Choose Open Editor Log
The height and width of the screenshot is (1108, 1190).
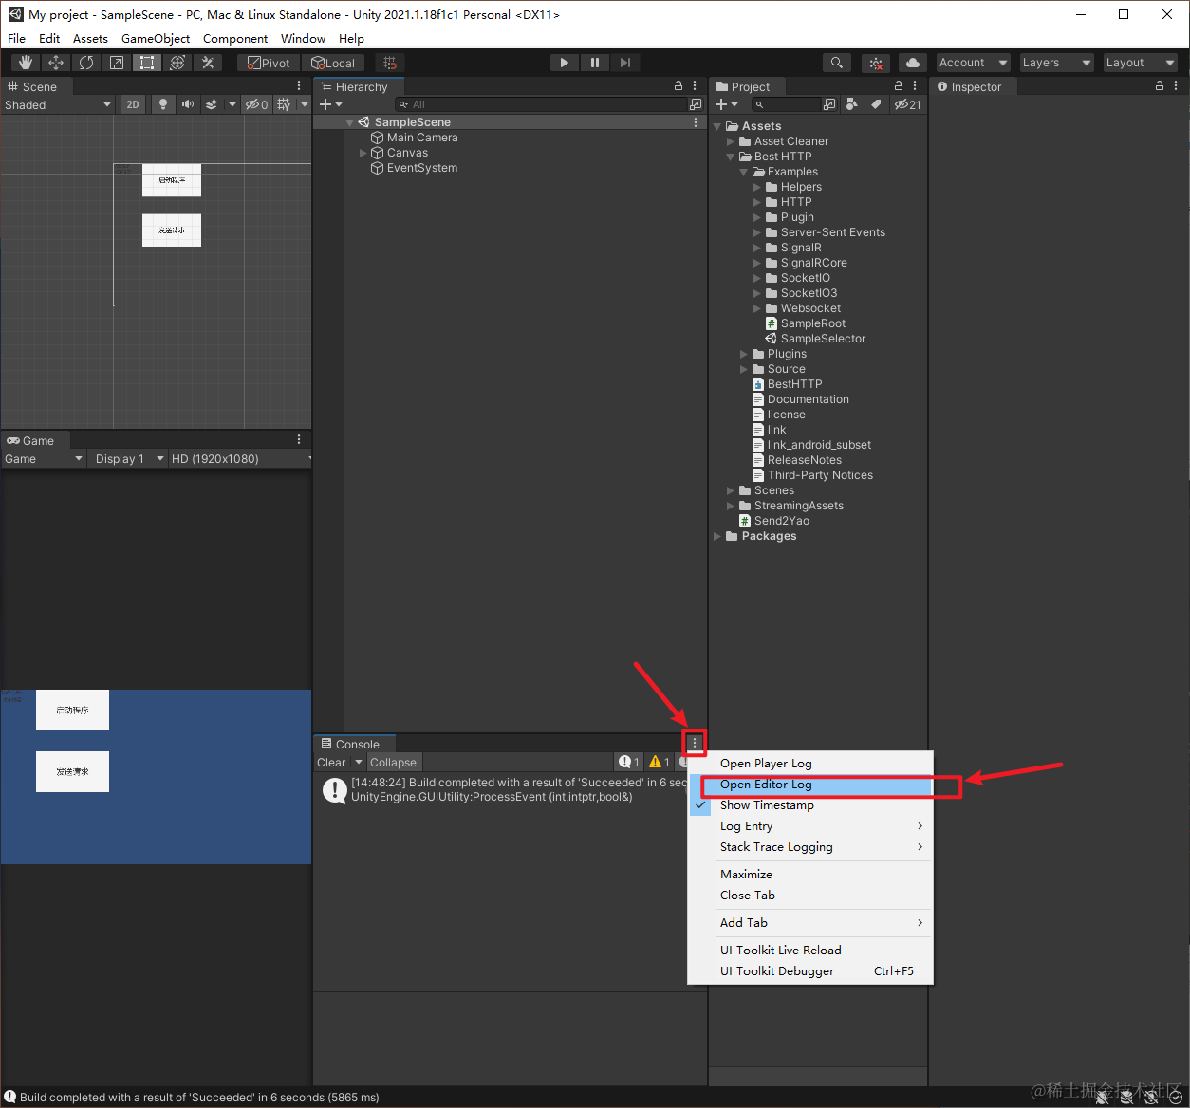(x=810, y=785)
